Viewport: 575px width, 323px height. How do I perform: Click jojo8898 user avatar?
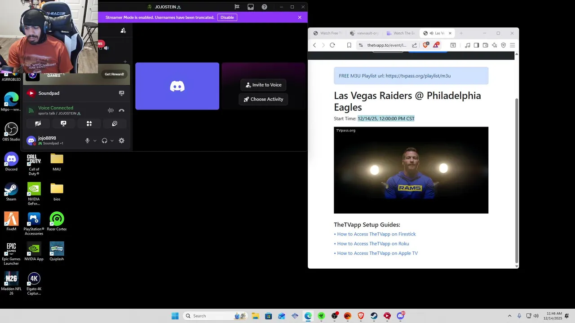click(31, 140)
